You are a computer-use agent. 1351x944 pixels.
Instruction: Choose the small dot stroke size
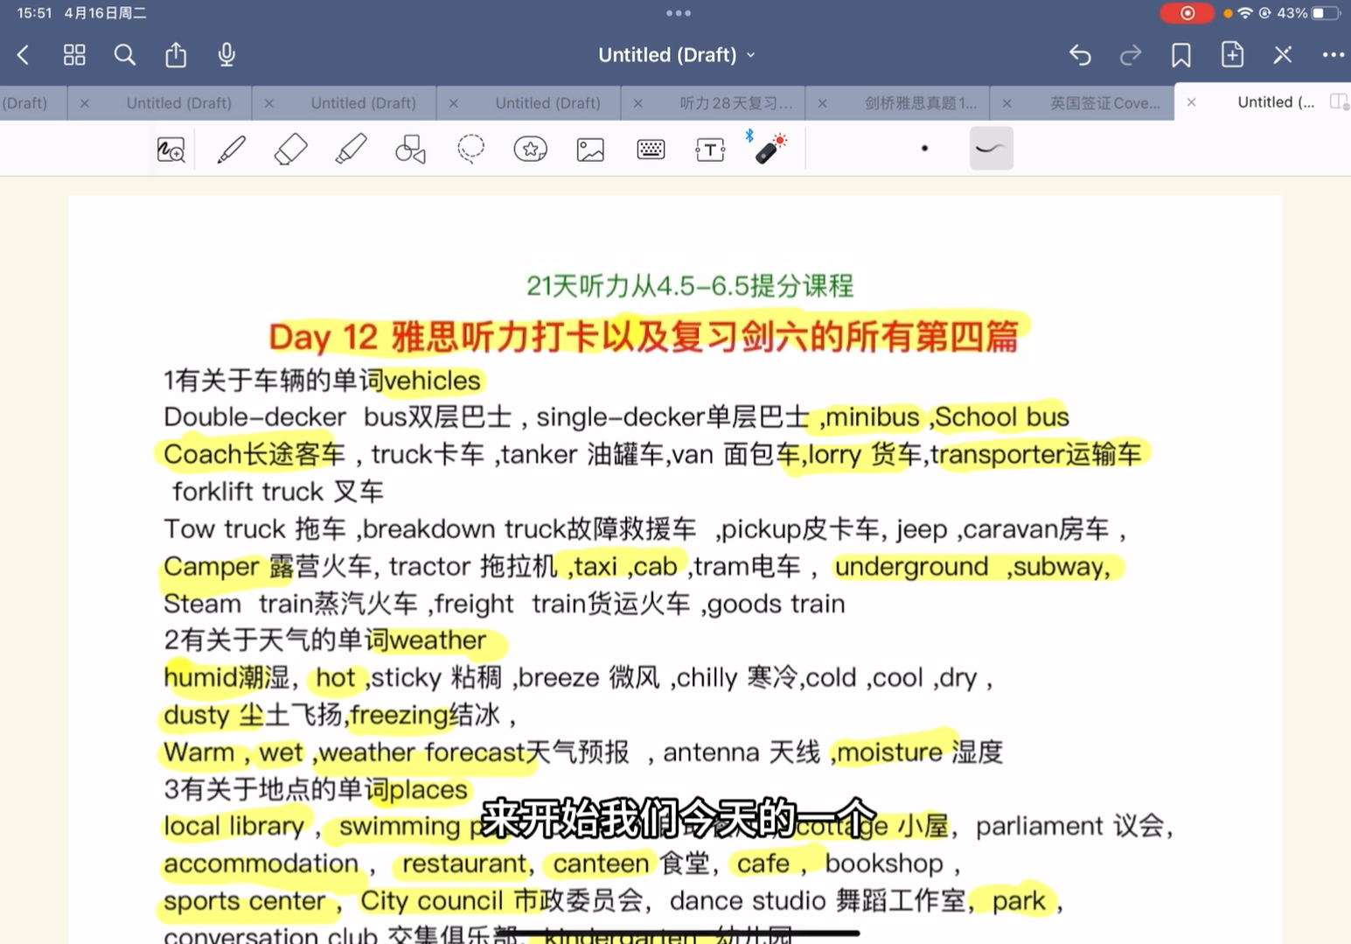[924, 149]
